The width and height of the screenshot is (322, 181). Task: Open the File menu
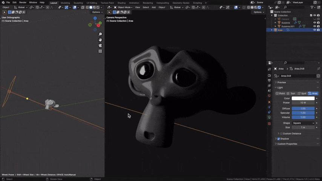click(x=8, y=3)
